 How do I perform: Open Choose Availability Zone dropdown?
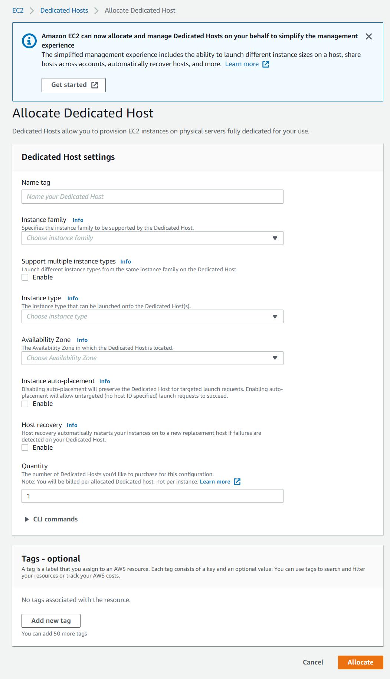click(x=153, y=358)
